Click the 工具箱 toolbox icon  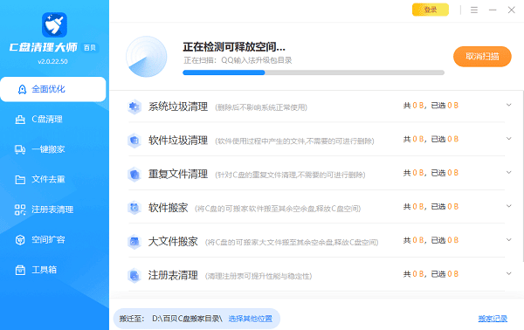(x=20, y=270)
